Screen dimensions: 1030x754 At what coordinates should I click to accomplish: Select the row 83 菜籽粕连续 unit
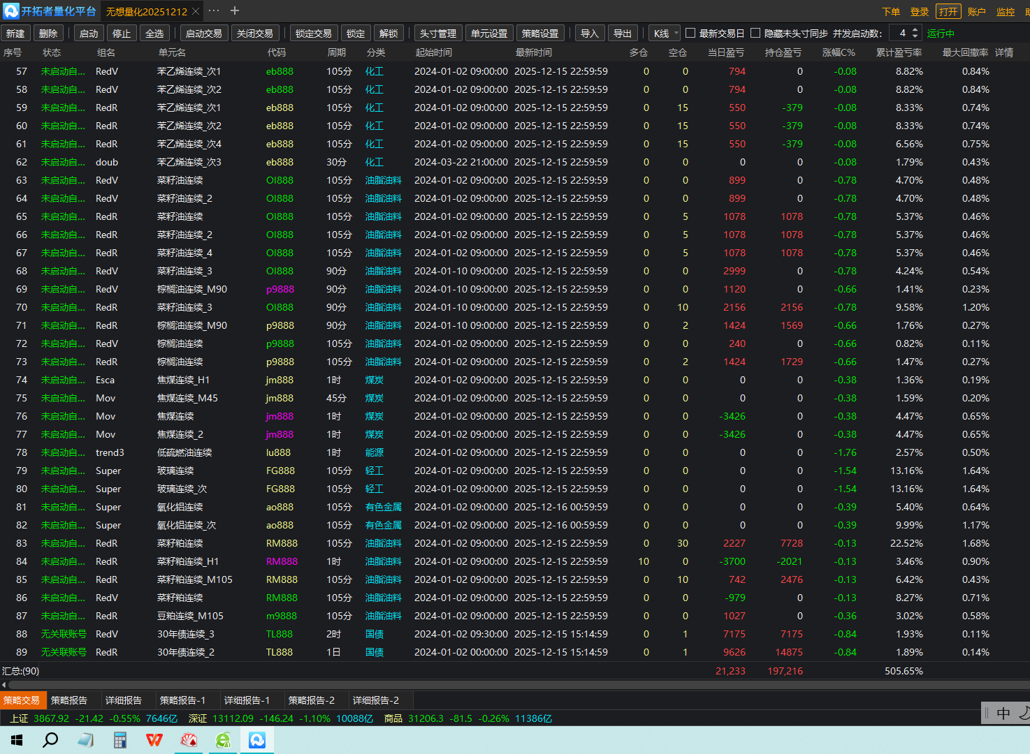pyautogui.click(x=180, y=543)
